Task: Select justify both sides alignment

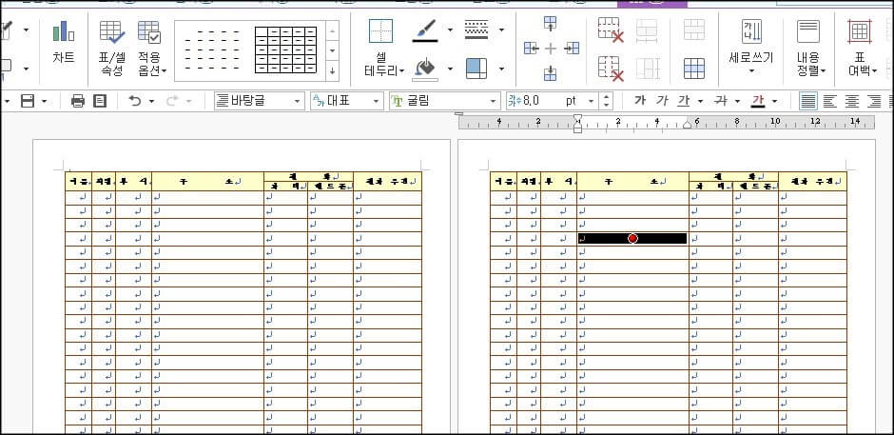Action: pos(807,102)
